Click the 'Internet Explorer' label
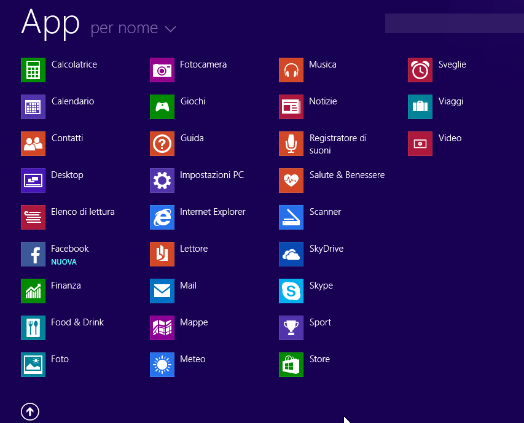This screenshot has height=423, width=524. pyautogui.click(x=213, y=212)
